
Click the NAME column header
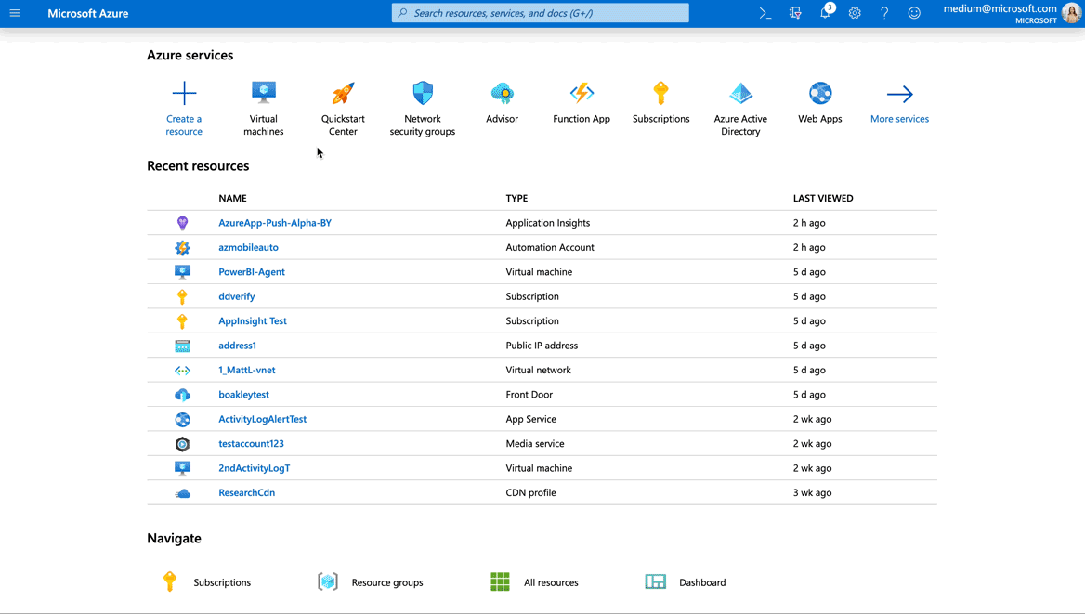pyautogui.click(x=232, y=198)
